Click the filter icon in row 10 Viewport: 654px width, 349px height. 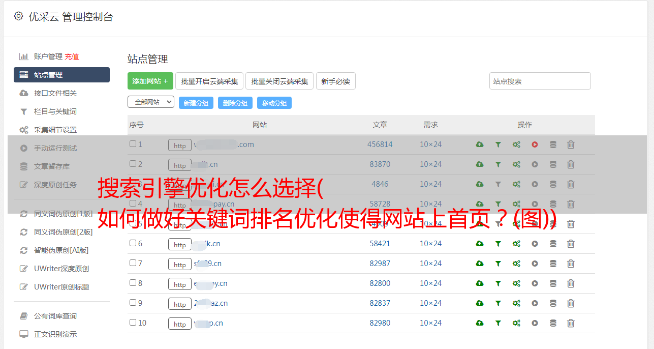tap(498, 323)
